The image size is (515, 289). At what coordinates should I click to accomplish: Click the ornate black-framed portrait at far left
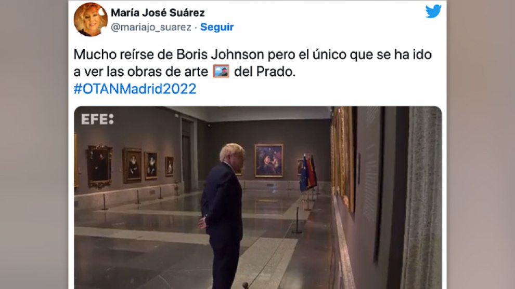click(99, 167)
